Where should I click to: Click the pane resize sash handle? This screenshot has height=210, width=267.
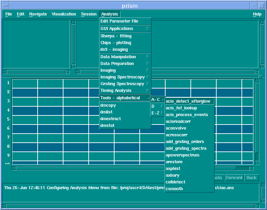coord(260,77)
